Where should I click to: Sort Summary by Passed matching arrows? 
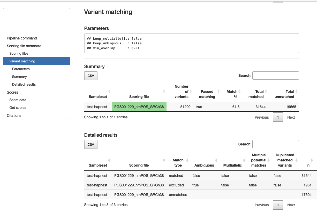pos(218,92)
